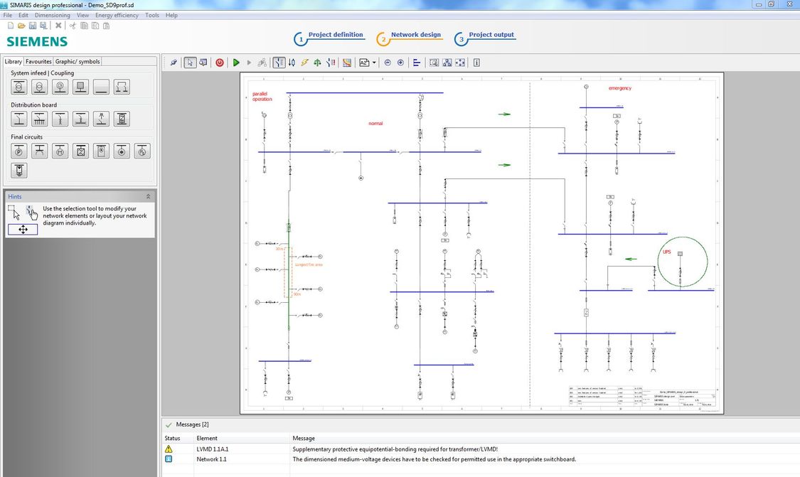
Task: Open the Edit menu
Action: point(23,16)
